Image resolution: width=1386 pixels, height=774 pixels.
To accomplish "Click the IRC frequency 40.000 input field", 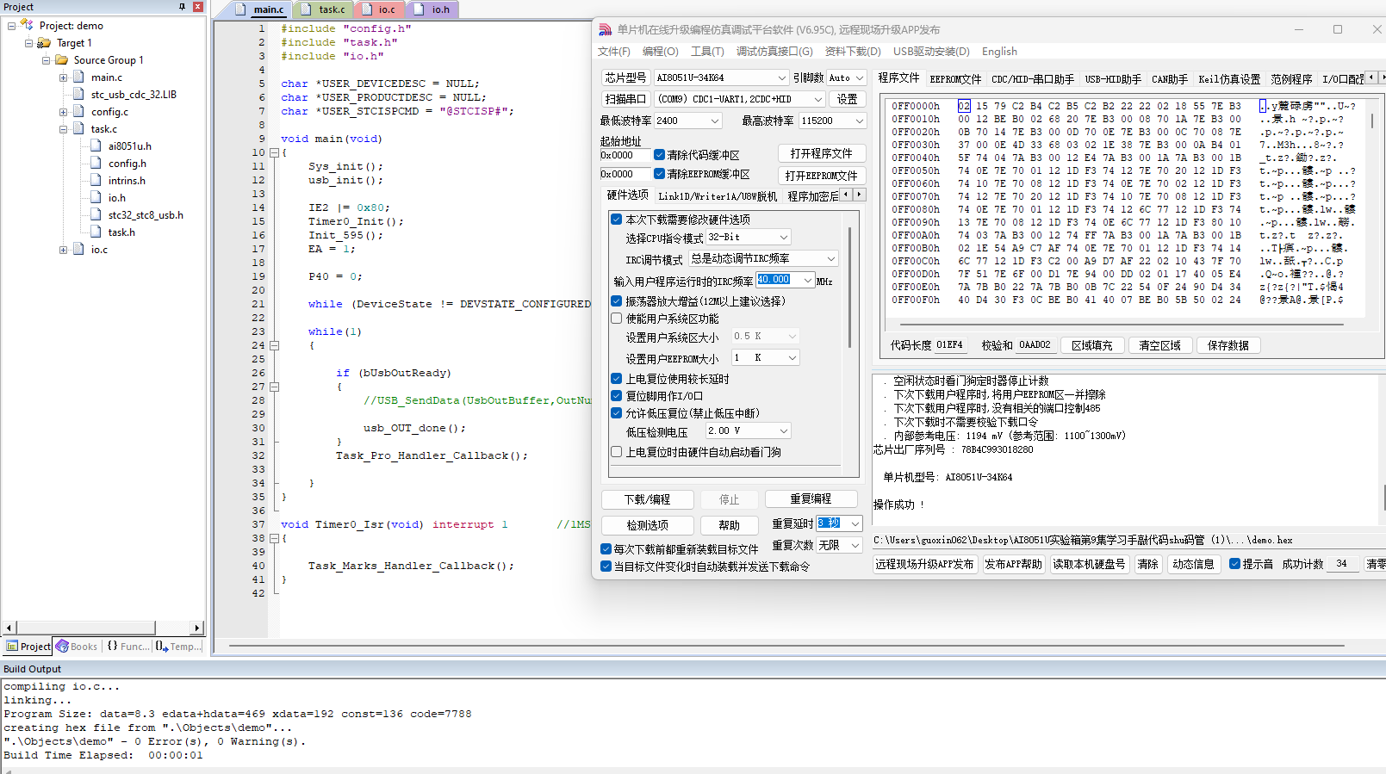I will click(779, 280).
